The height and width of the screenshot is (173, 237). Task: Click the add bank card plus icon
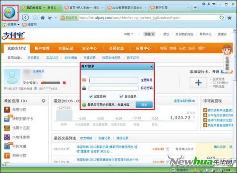coord(198,83)
